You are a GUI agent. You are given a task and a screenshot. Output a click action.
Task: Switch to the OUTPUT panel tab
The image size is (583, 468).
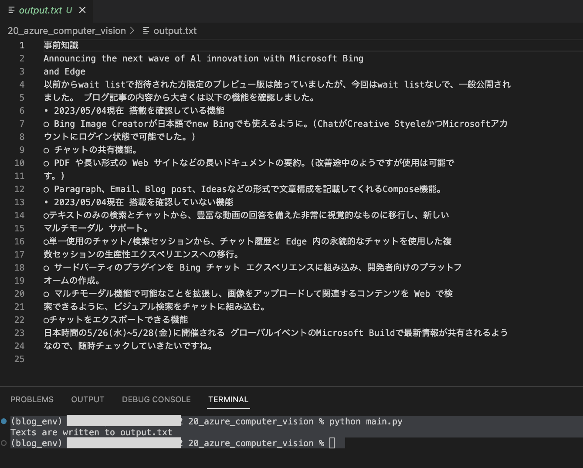point(88,400)
